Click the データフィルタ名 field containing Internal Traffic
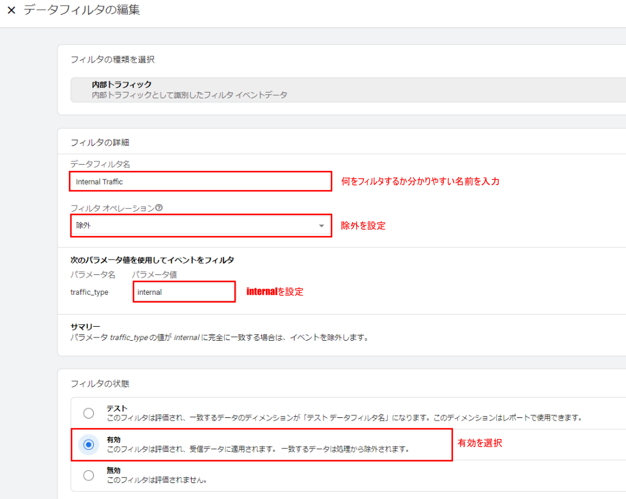 (201, 181)
